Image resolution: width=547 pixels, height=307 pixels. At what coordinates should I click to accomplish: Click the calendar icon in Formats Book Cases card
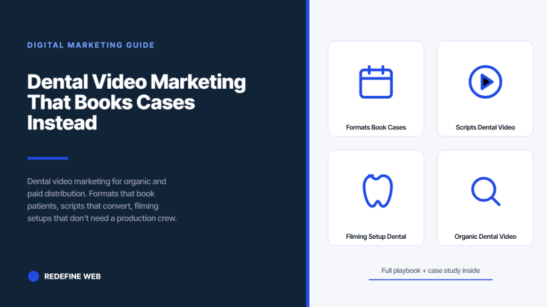(376, 82)
